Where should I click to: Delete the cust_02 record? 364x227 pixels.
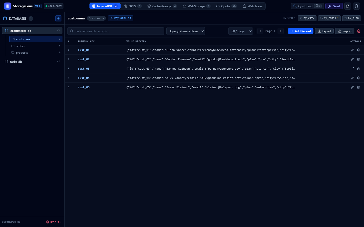358,59
